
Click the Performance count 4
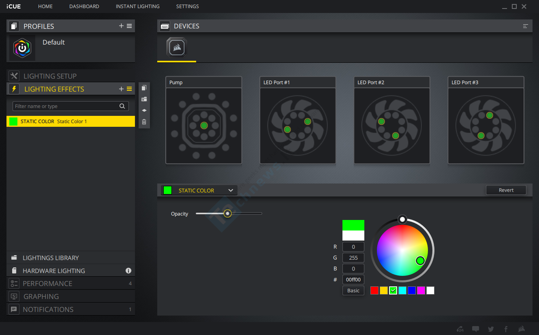[130, 284]
